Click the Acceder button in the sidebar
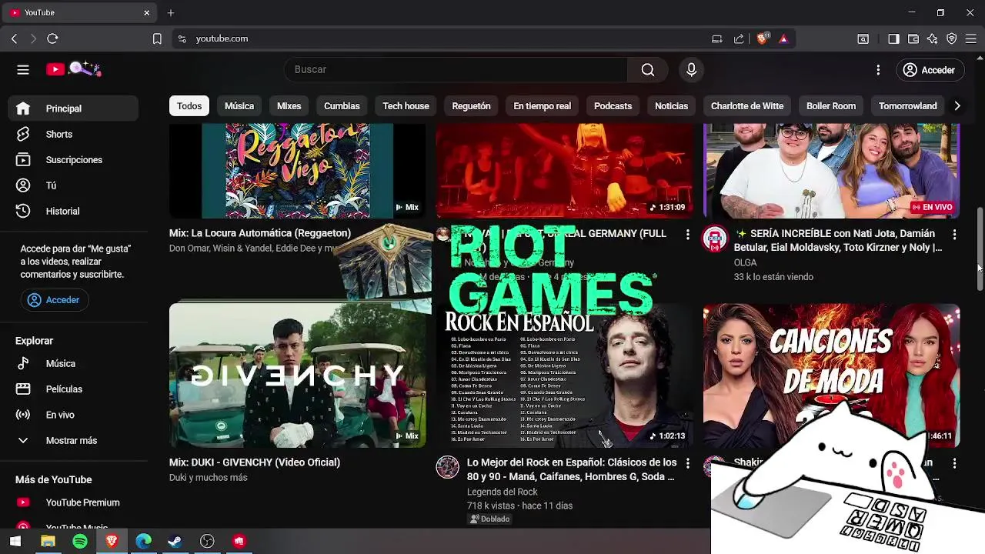The height and width of the screenshot is (554, 985). pyautogui.click(x=54, y=300)
